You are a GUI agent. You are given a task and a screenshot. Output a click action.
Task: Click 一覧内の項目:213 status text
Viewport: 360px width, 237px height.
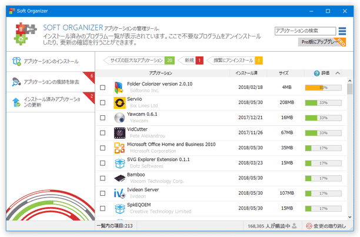click(x=115, y=226)
